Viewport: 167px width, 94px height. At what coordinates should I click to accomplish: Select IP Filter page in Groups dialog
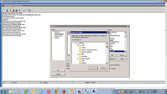pyautogui.click(x=57, y=38)
